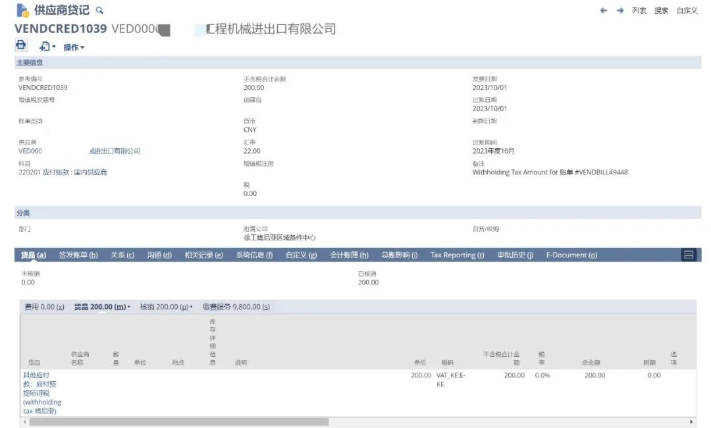The image size is (711, 428).
Task: Switch to 沟通 (d) tab
Action: coord(159,255)
